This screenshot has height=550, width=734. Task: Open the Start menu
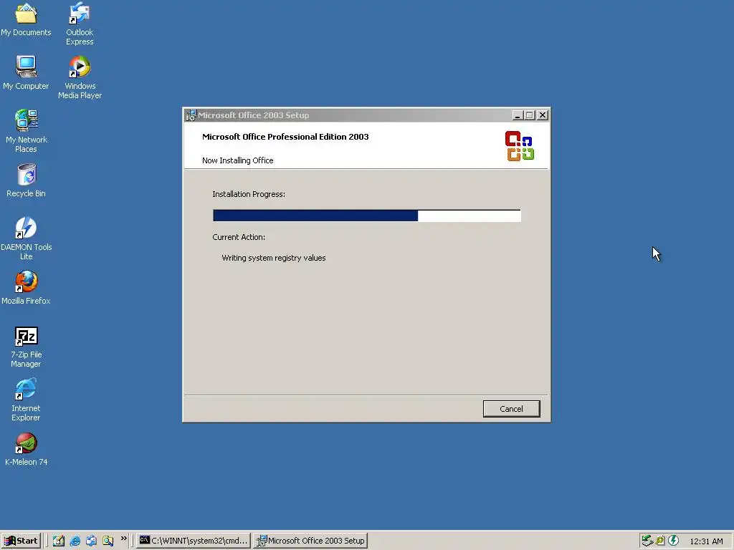point(21,541)
